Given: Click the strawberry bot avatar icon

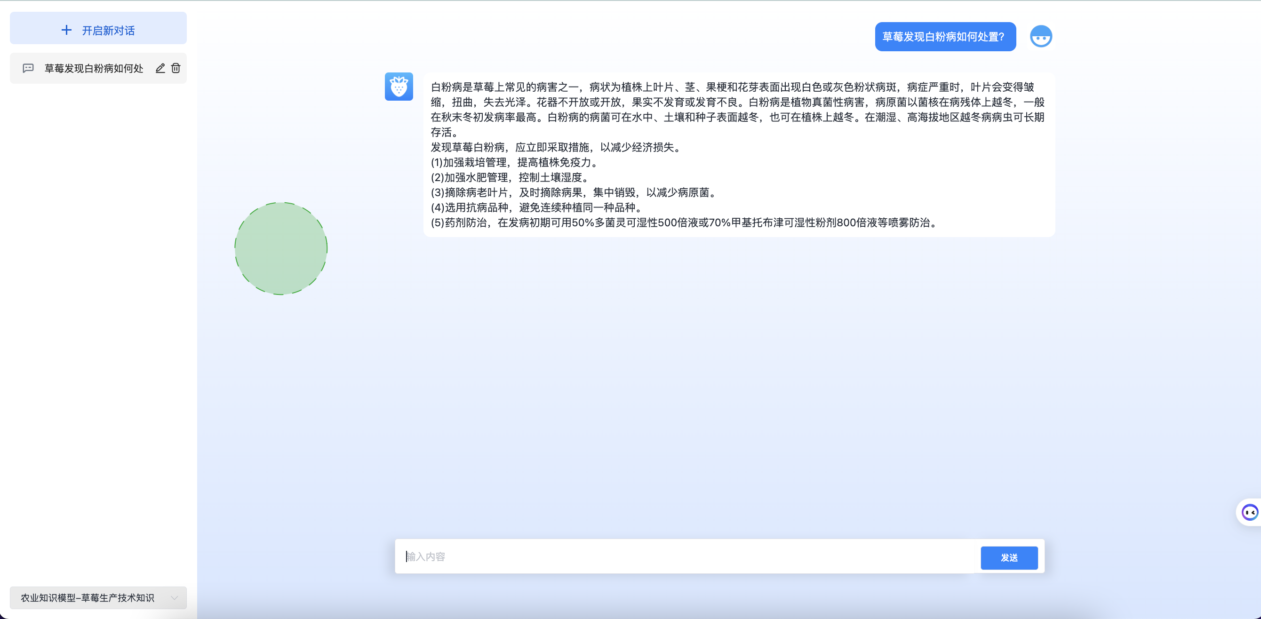Looking at the screenshot, I should coord(399,87).
